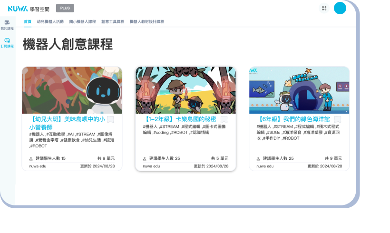The image size is (390, 233).
Task: Click the 1–2年級 card's 建議學生人數 25 text
Action: coord(165,158)
